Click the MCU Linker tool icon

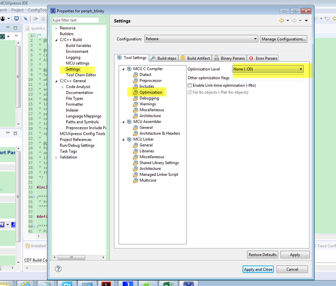click(129, 139)
